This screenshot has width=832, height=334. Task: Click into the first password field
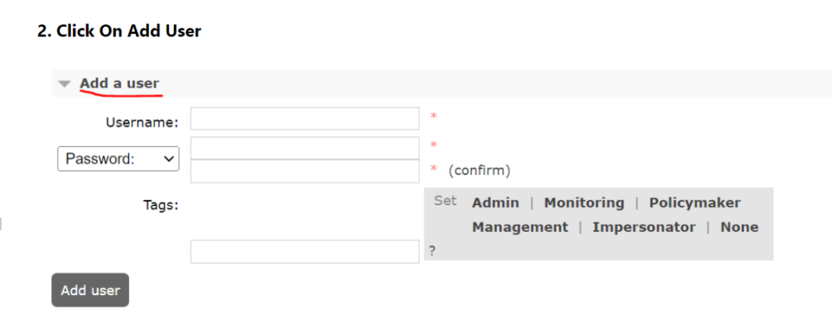[305, 148]
